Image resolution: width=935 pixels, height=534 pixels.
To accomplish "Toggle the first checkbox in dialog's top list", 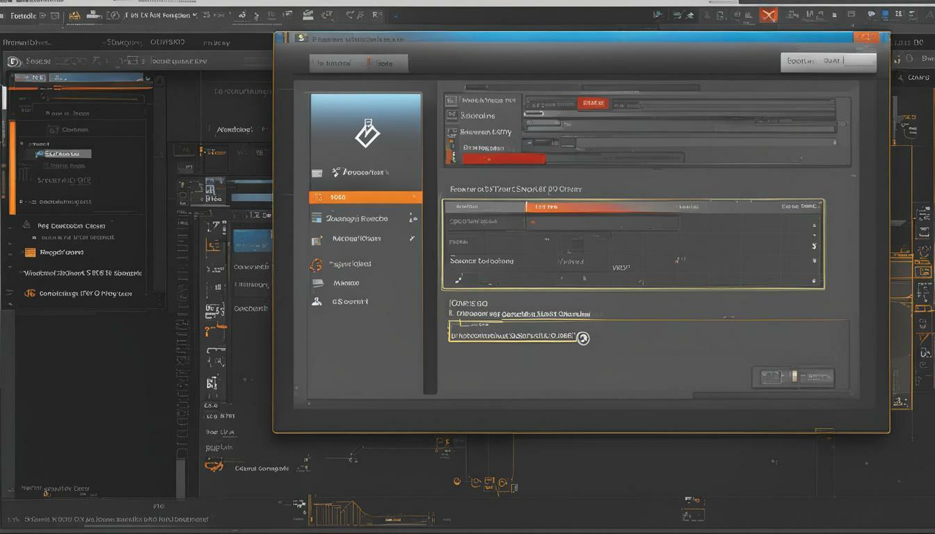I will (451, 101).
